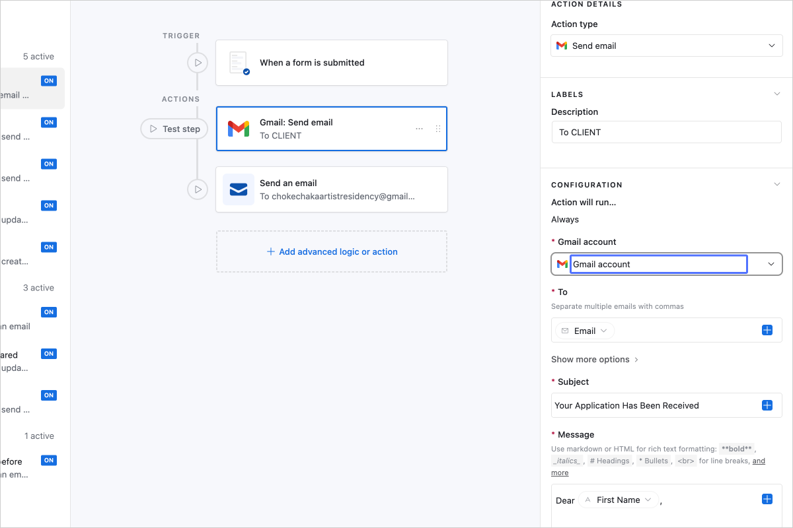Select the Gmail: Send email action card

[x=332, y=129]
